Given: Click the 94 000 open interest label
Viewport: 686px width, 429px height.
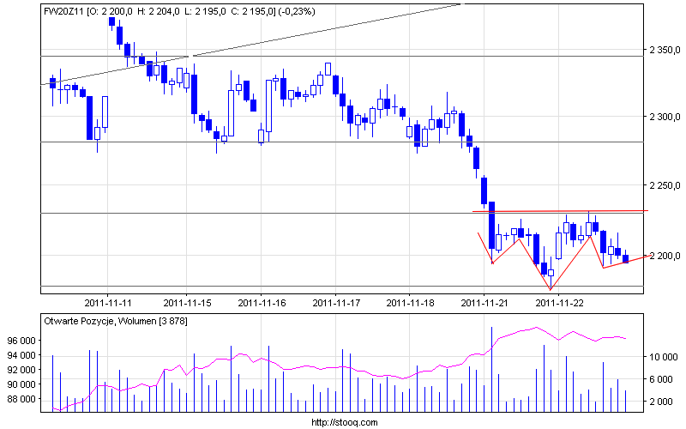Looking at the screenshot, I should (21, 355).
